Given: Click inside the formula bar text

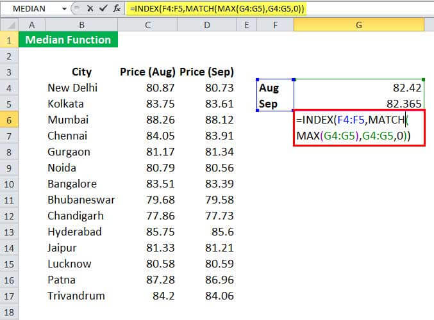Looking at the screenshot, I should [217, 9].
